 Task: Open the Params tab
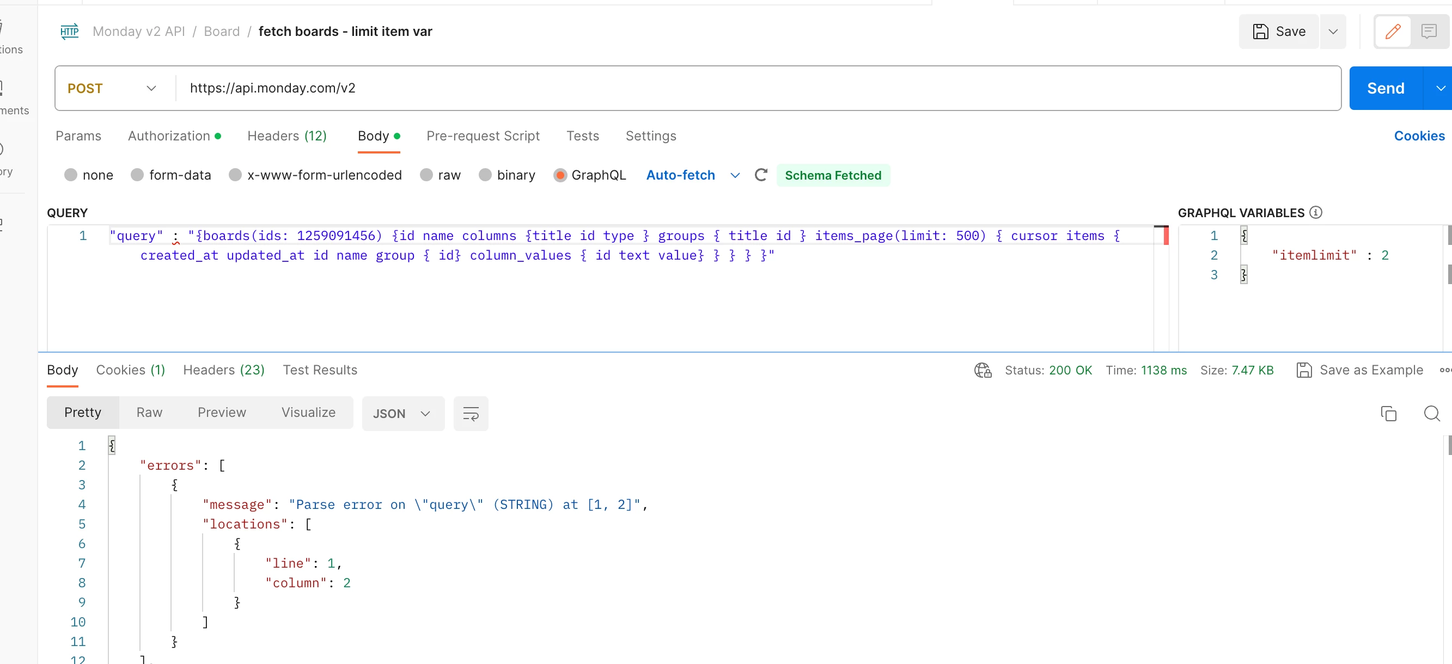(x=78, y=136)
